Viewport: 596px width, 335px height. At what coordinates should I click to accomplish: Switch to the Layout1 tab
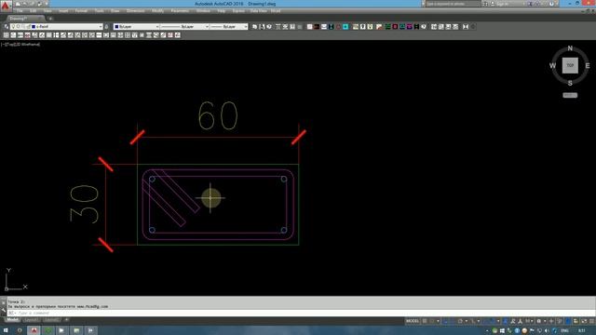click(x=32, y=320)
